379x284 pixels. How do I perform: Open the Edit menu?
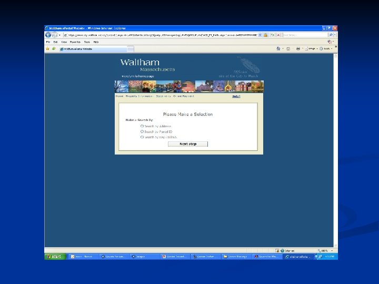[x=56, y=42]
